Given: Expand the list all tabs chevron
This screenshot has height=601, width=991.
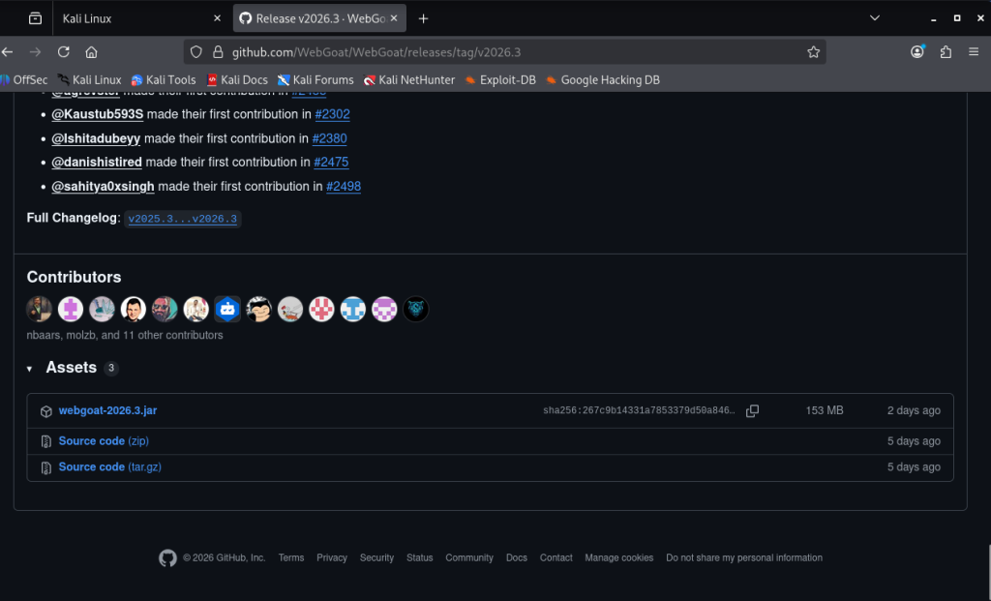Looking at the screenshot, I should point(875,18).
